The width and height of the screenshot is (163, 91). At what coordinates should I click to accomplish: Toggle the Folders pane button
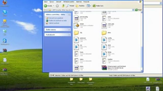tap(80, 6)
